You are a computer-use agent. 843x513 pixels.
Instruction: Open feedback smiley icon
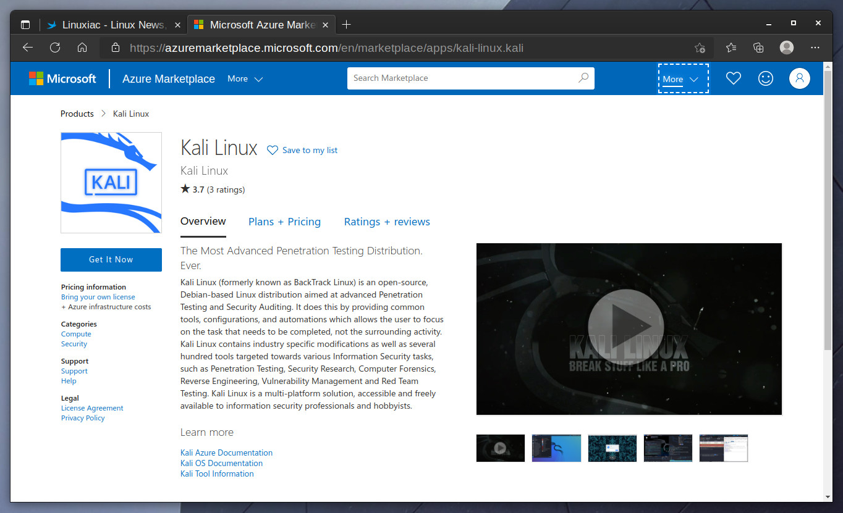coord(766,78)
